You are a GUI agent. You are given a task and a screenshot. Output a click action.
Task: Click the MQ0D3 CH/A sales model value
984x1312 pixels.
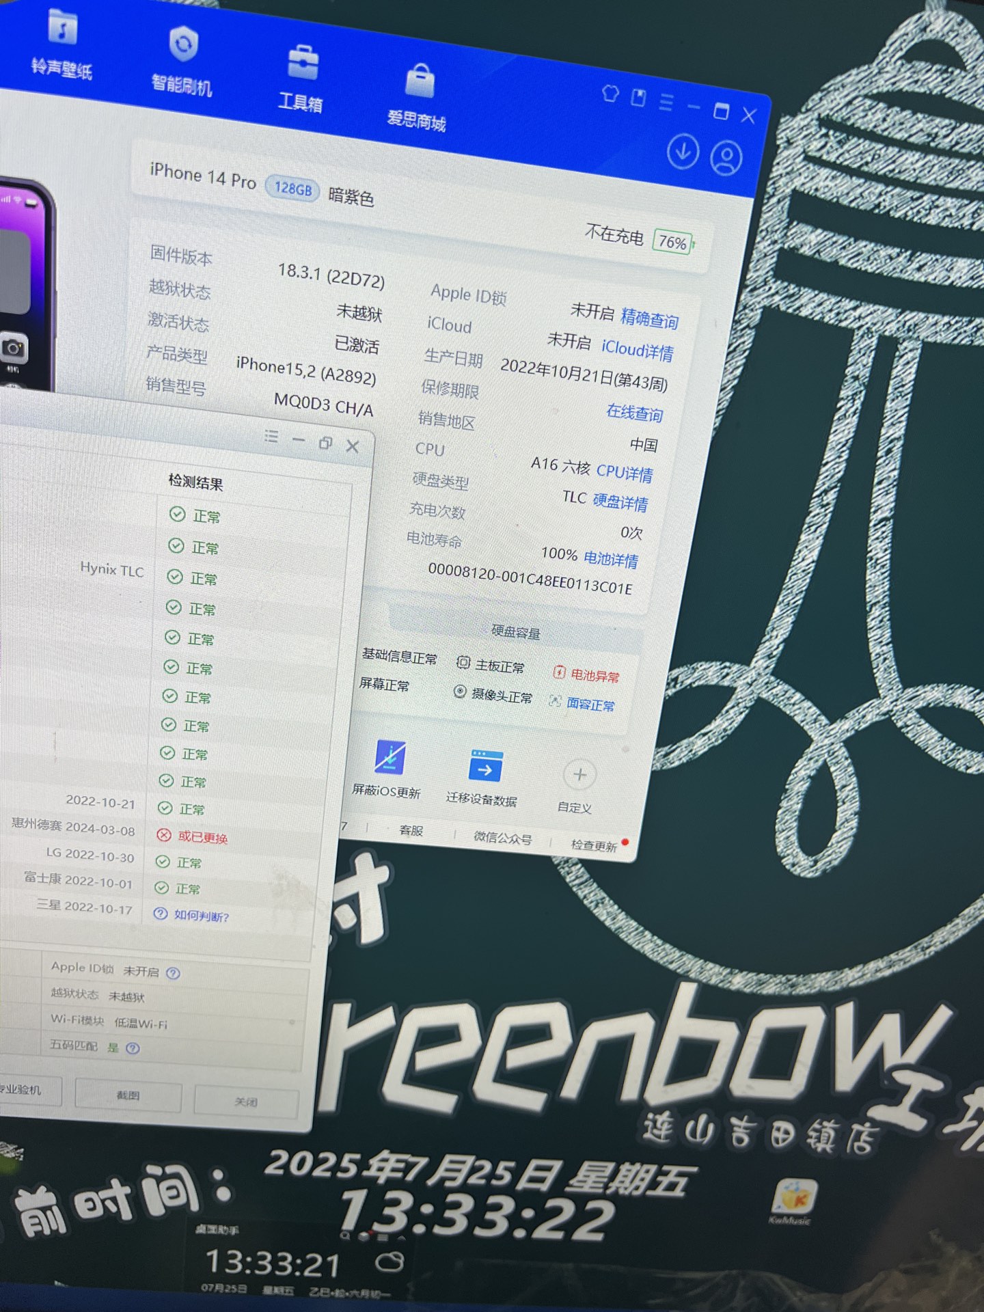(324, 405)
